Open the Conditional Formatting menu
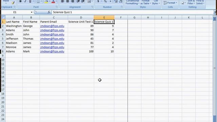Viewport: 217px width, 122px height. click(133, 2)
